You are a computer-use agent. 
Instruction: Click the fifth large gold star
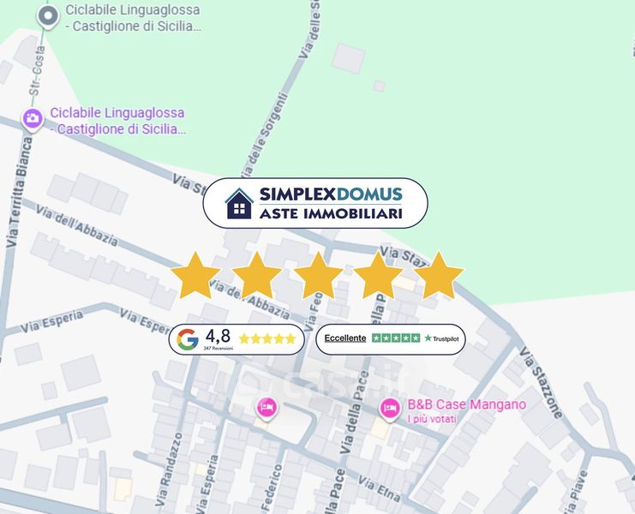click(x=439, y=276)
